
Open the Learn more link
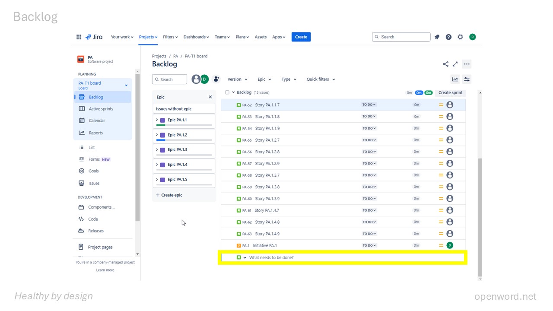tap(105, 270)
